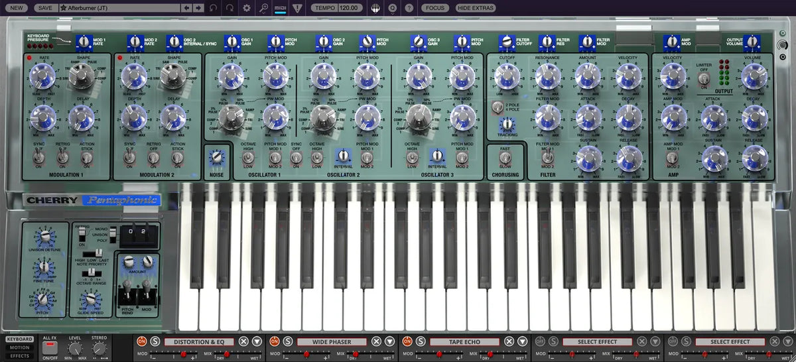Open the MIDI tab in the toolbar
This screenshot has height=362, width=796.
point(281,8)
